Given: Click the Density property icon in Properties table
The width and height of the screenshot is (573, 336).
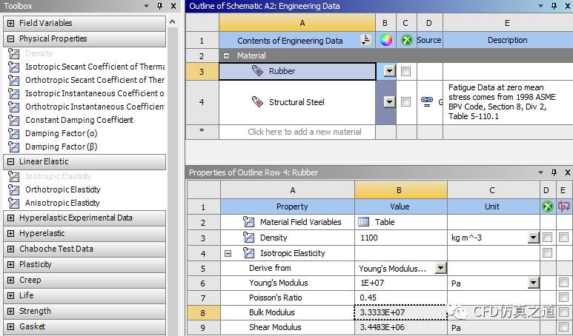Looking at the screenshot, I should coord(248,238).
